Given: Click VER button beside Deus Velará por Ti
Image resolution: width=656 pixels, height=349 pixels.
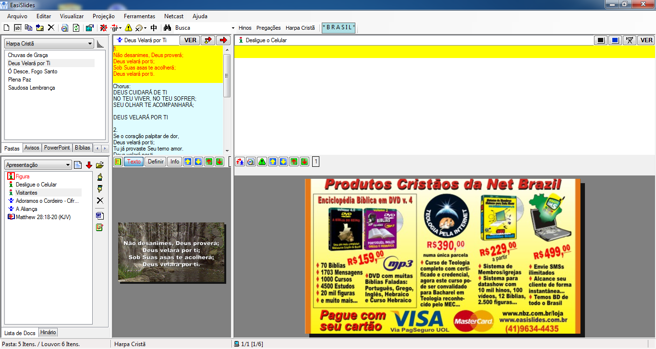Looking at the screenshot, I should [x=190, y=40].
